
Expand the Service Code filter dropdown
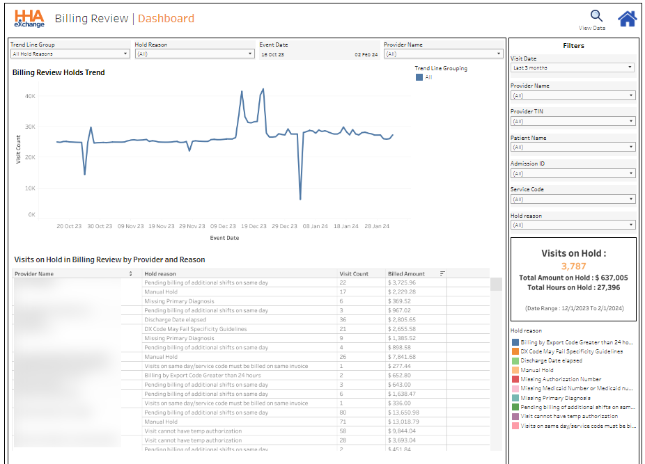(x=572, y=199)
